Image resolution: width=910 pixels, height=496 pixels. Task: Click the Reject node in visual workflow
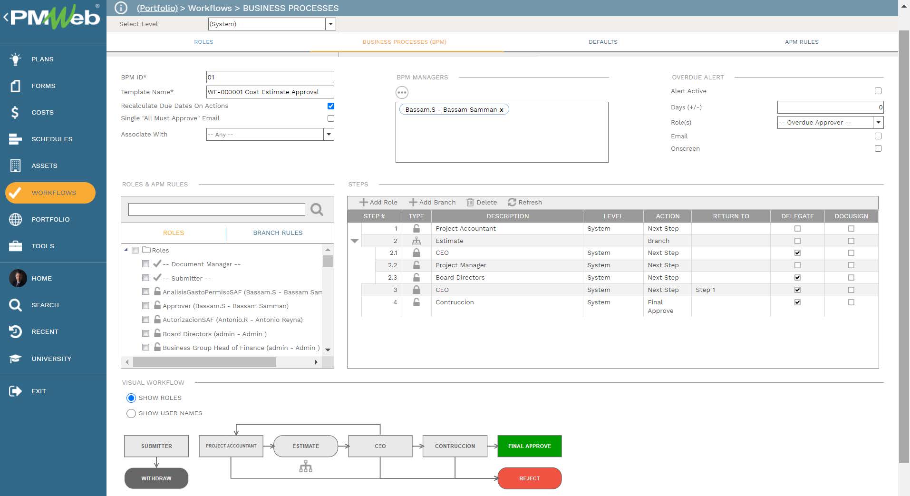[529, 478]
